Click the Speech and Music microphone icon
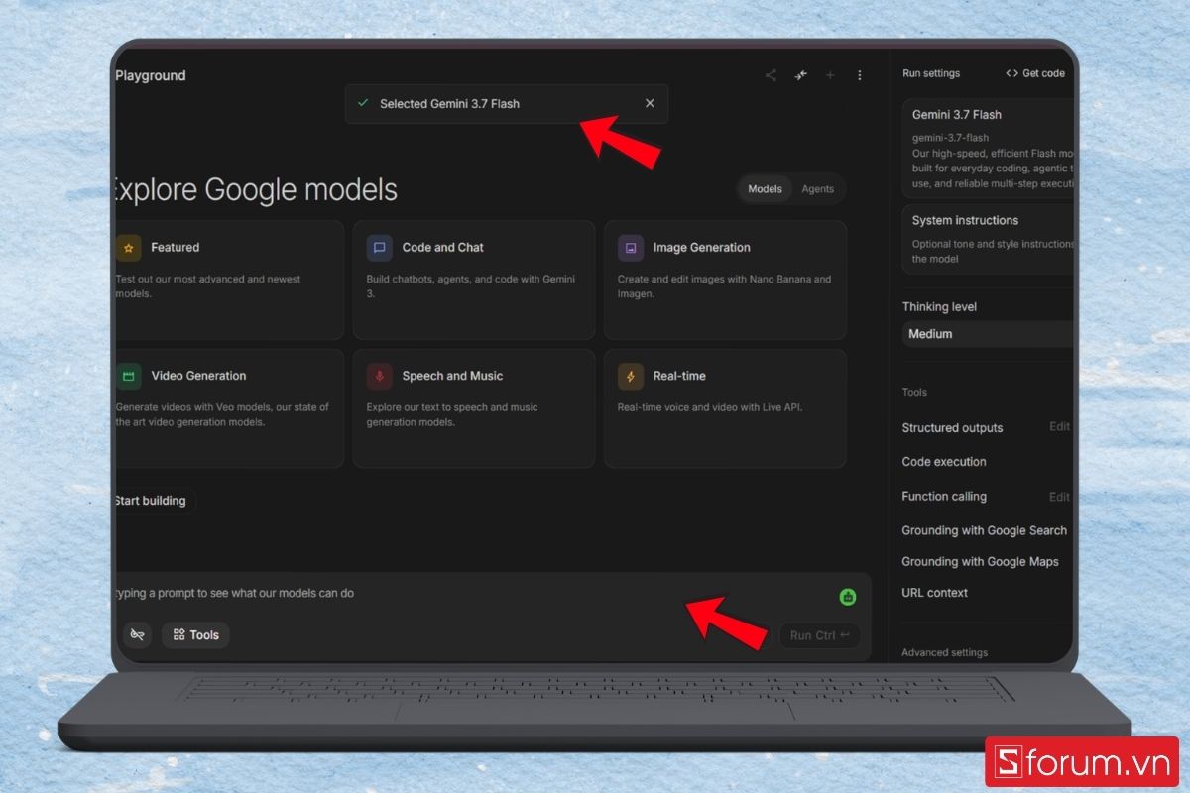Image resolution: width=1190 pixels, height=793 pixels. pyautogui.click(x=379, y=376)
